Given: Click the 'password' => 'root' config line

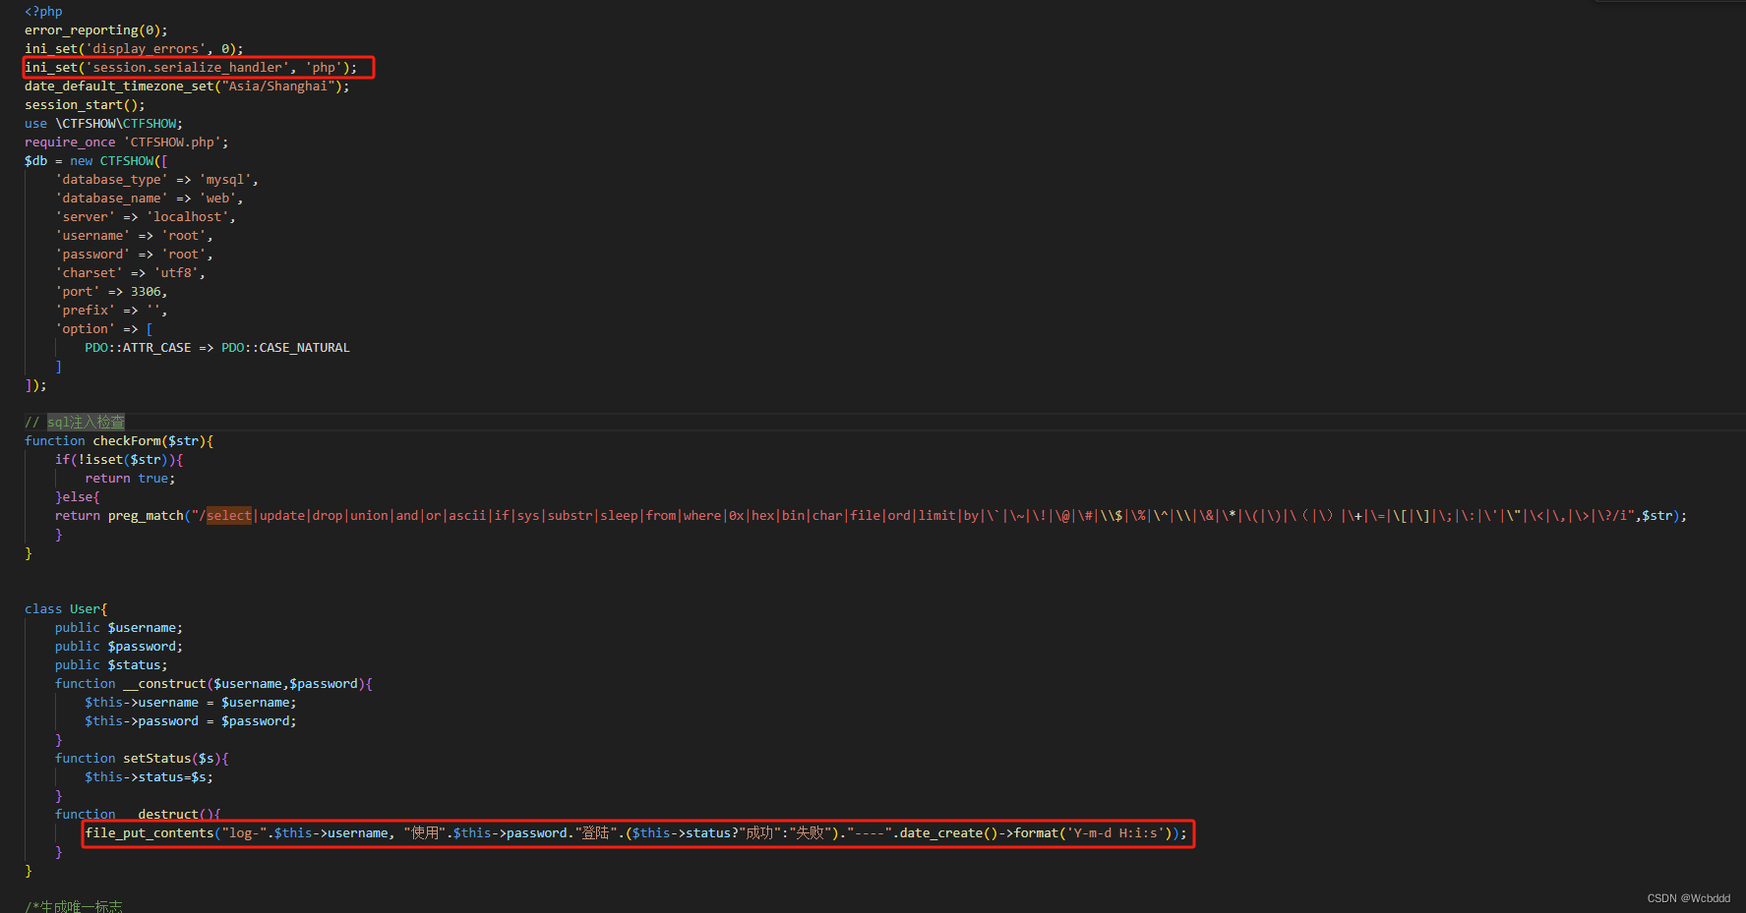Looking at the screenshot, I should tap(133, 254).
